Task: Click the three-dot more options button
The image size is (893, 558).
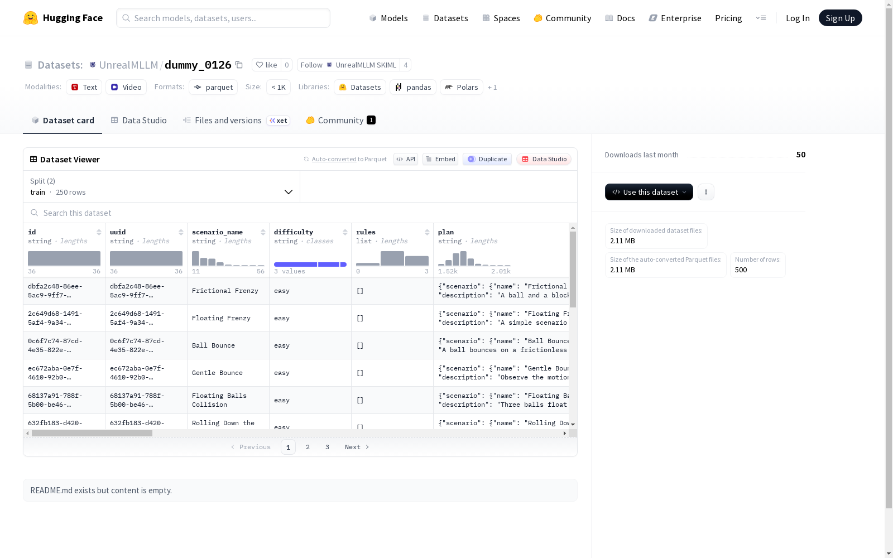Action: pos(706,192)
